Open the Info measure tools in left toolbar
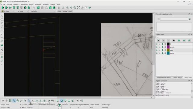 [x=2, y=45]
